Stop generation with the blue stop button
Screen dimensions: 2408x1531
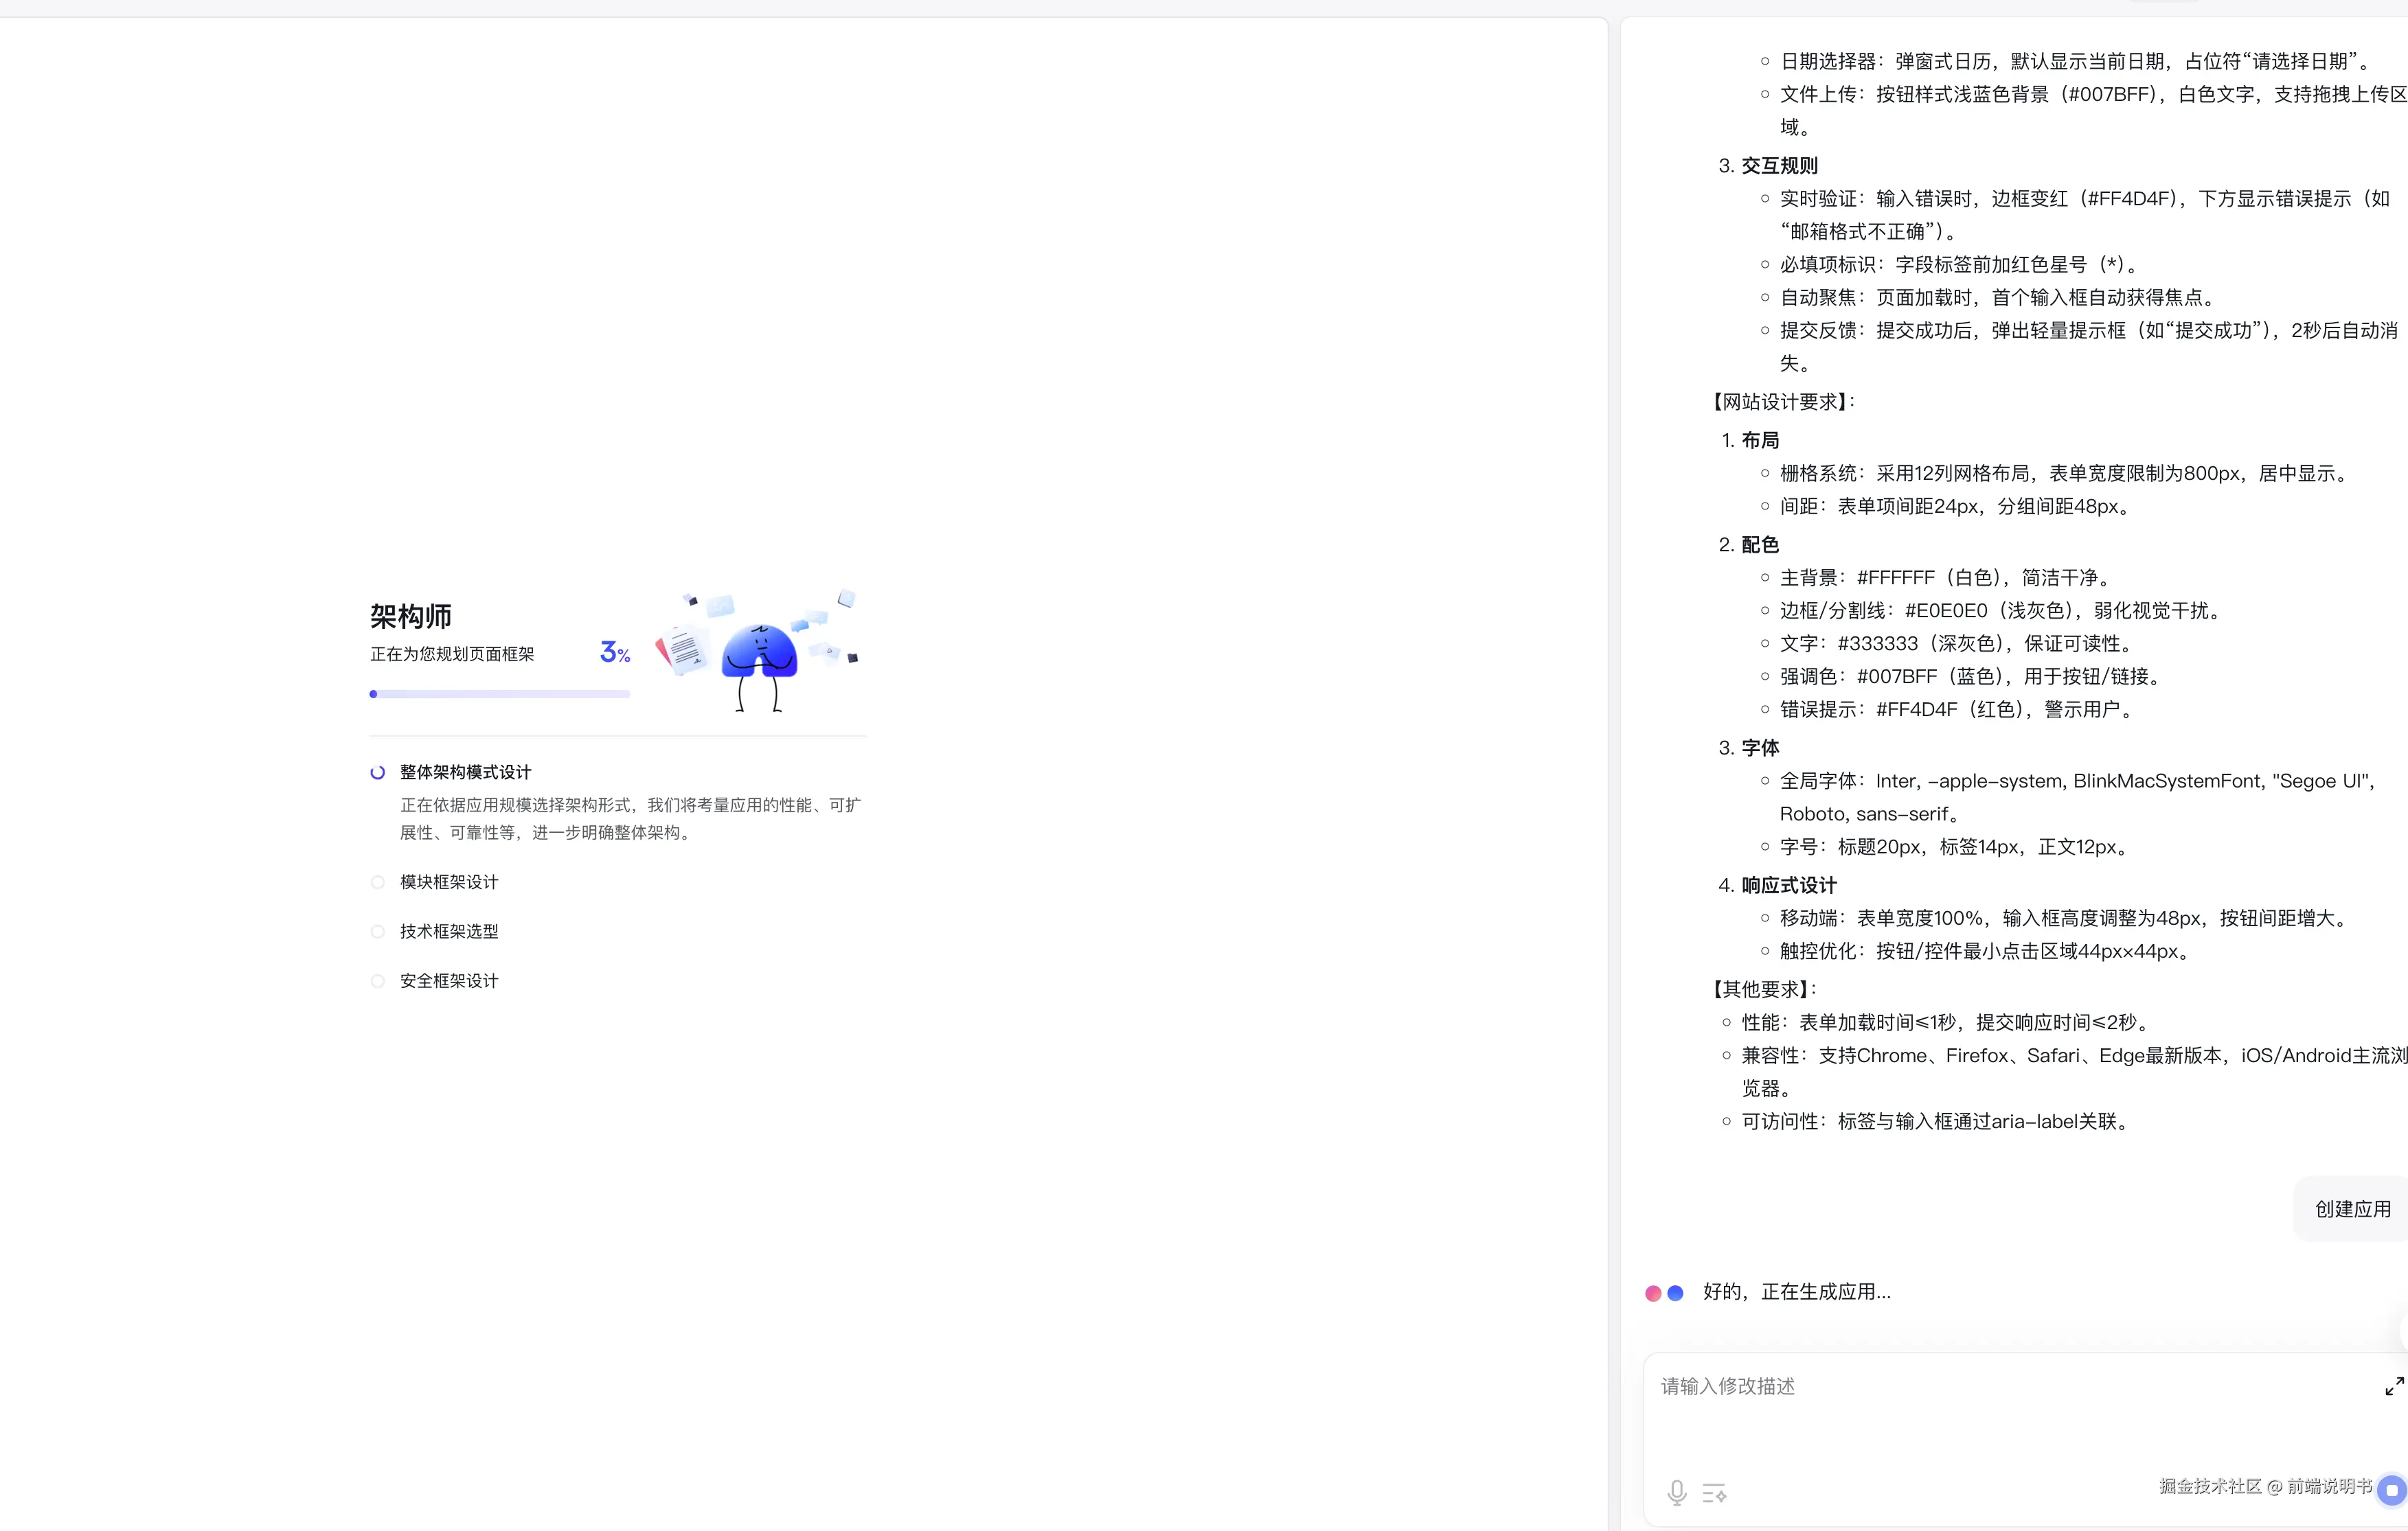click(2391, 1490)
